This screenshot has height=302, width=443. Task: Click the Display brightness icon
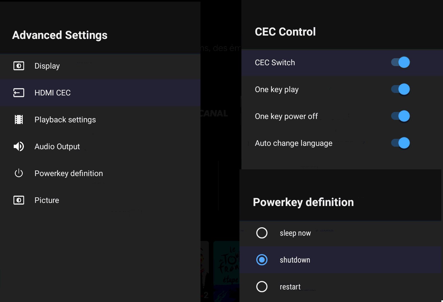click(19, 66)
